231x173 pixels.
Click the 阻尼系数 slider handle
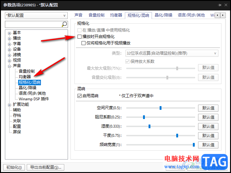[x=144, y=117]
